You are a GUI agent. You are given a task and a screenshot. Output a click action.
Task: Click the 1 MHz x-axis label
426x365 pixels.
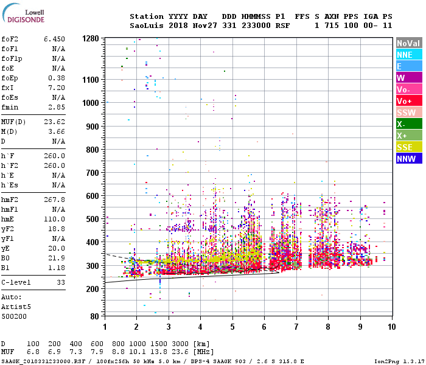[x=105, y=327]
